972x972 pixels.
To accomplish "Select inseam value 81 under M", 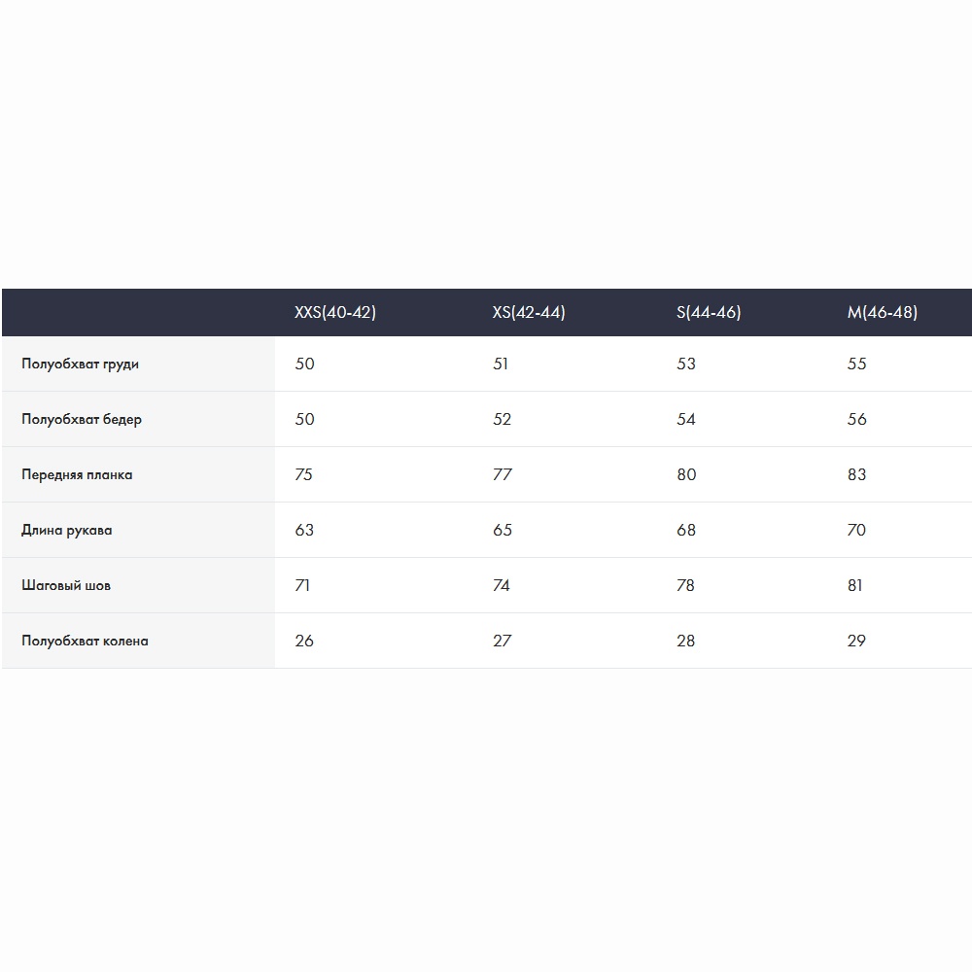I will point(854,585).
